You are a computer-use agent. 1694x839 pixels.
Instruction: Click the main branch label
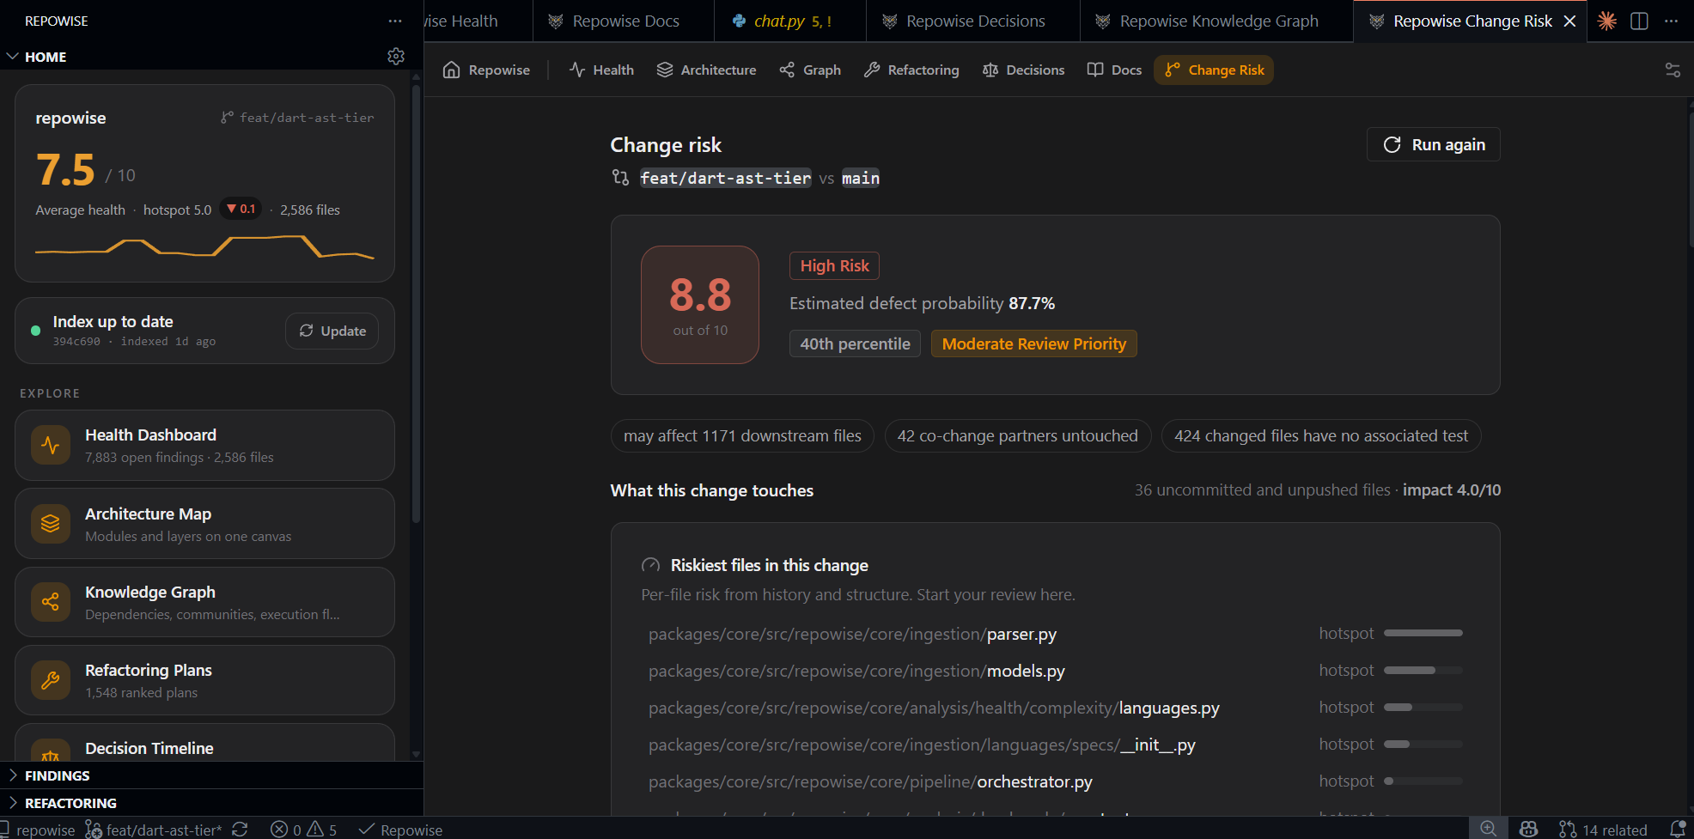point(860,178)
